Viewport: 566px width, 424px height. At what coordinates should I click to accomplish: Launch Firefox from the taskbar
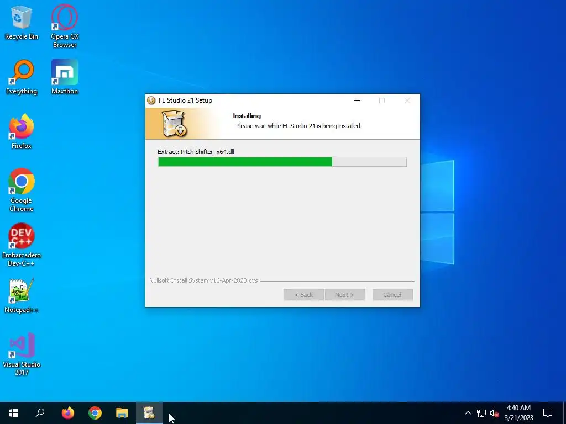pos(67,413)
